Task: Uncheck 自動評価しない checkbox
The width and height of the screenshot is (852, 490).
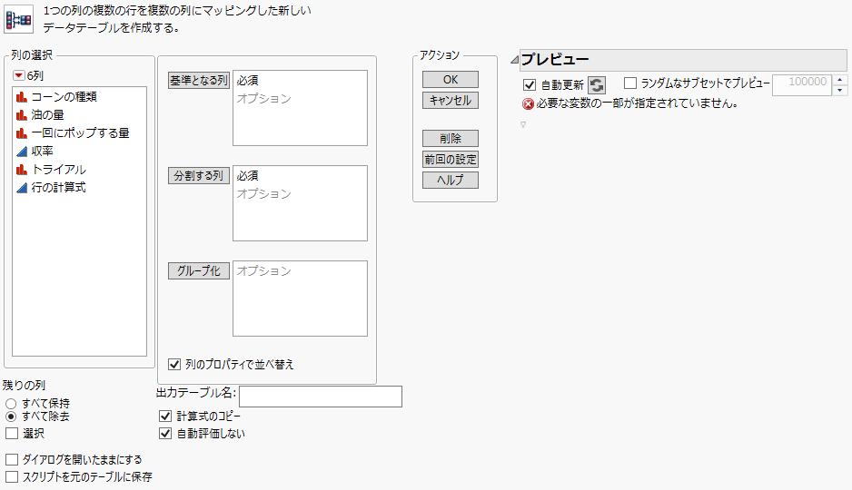Action: [x=165, y=434]
